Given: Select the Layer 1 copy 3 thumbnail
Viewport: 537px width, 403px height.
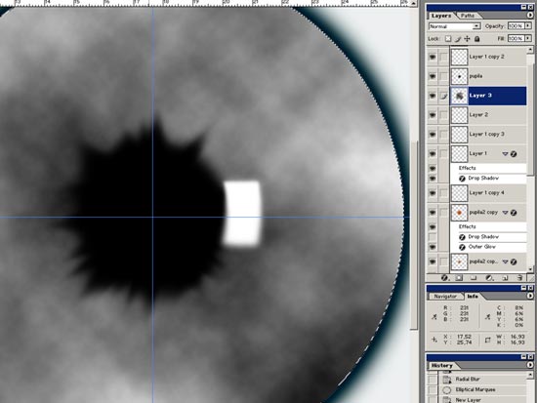Looking at the screenshot, I should (x=459, y=135).
